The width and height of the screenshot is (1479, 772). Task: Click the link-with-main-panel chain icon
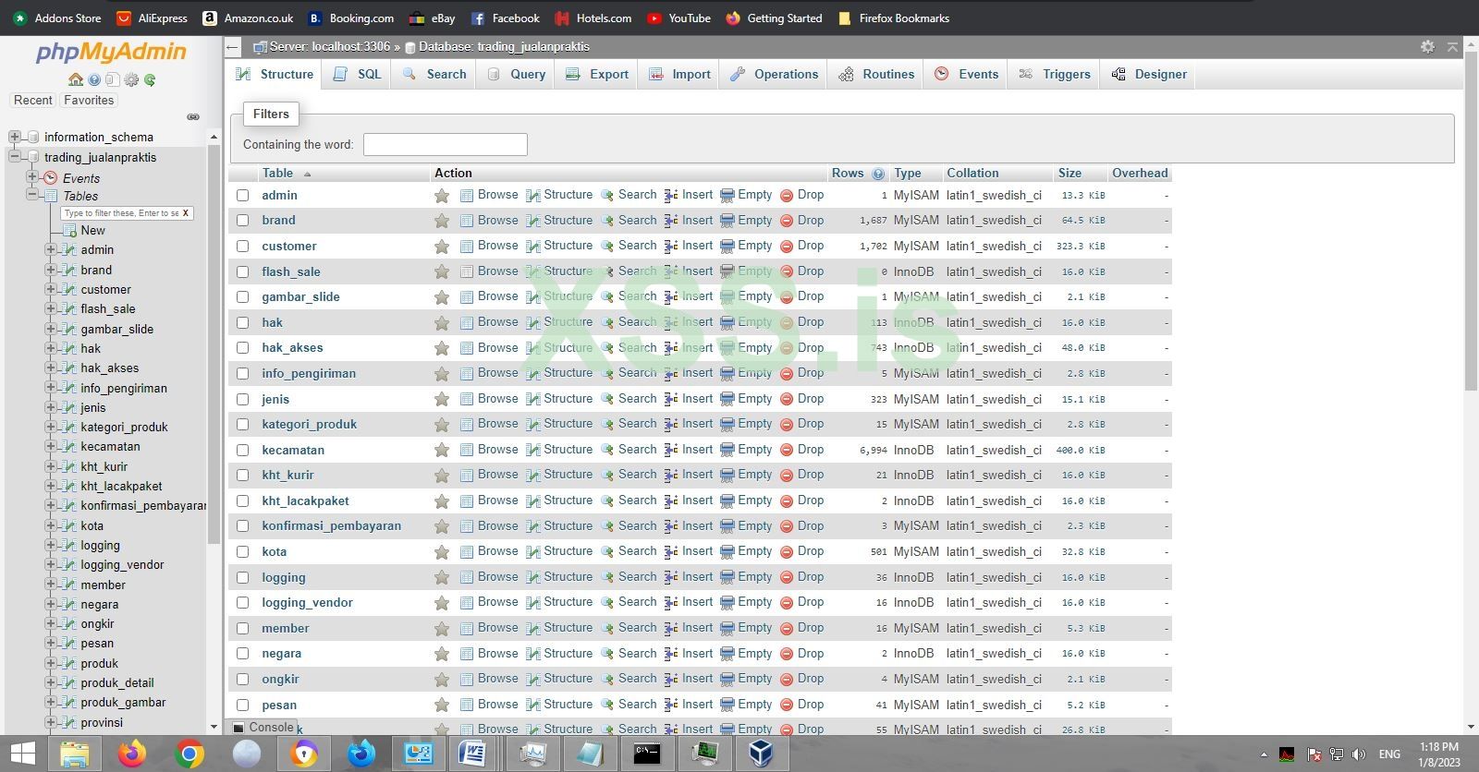coord(193,117)
